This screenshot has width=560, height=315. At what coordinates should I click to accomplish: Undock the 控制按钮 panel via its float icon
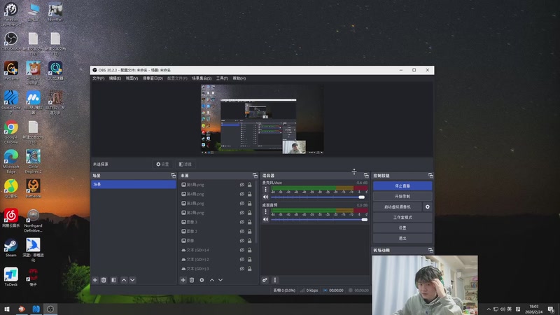[x=430, y=176]
